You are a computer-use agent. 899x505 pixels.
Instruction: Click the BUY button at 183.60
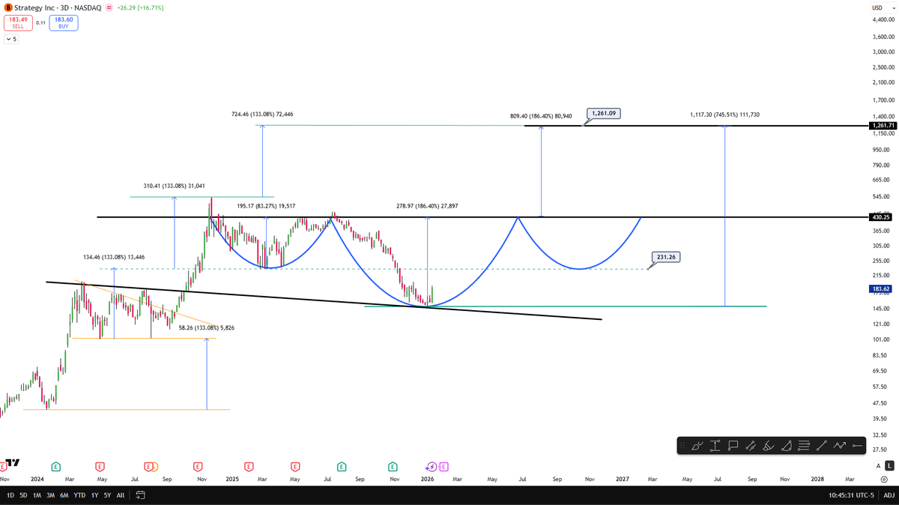(x=63, y=23)
